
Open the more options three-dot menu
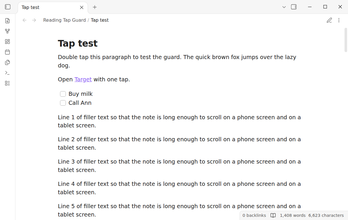point(339,20)
